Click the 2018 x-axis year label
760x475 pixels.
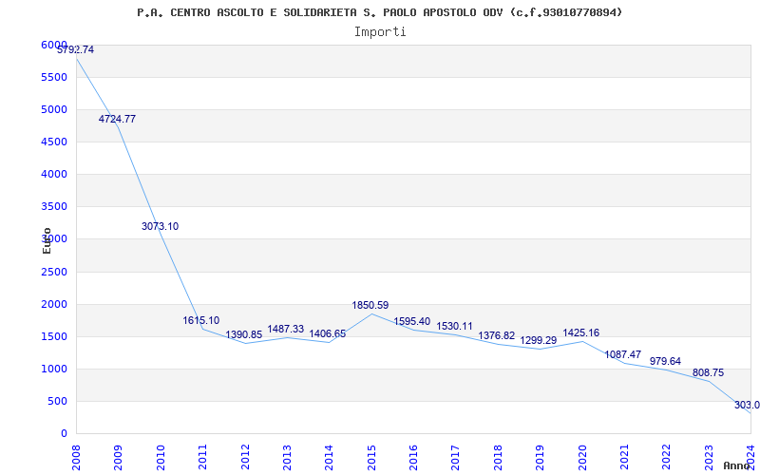498,458
